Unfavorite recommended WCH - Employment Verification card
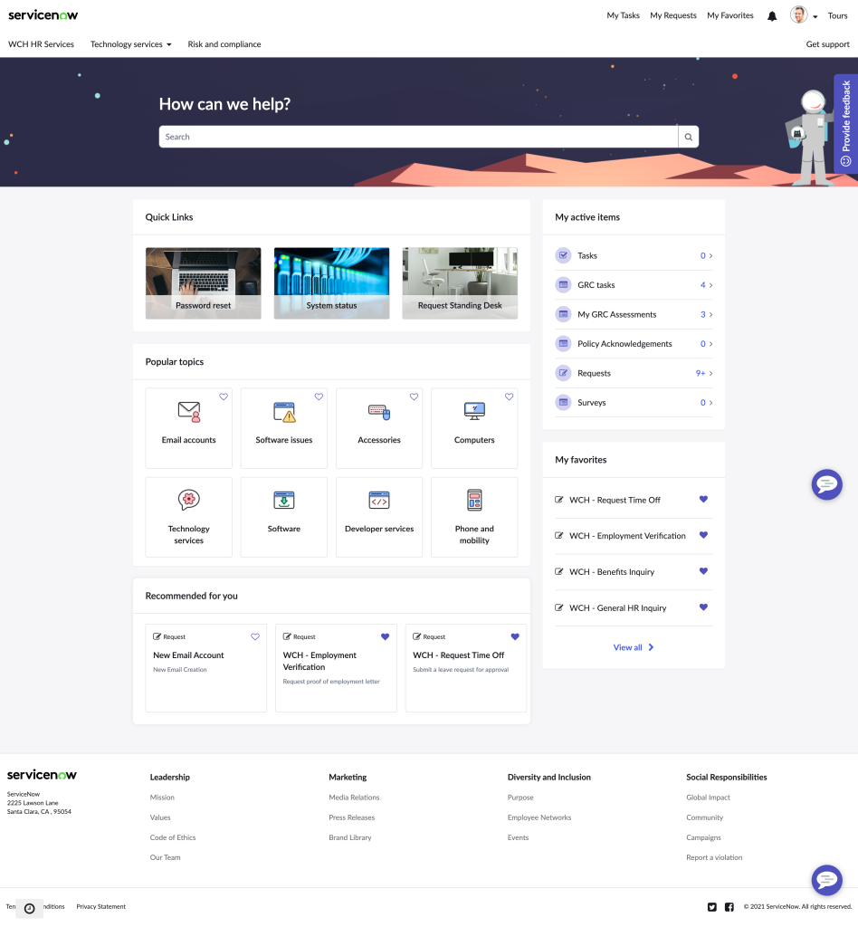This screenshot has width=858, height=927. tap(386, 636)
